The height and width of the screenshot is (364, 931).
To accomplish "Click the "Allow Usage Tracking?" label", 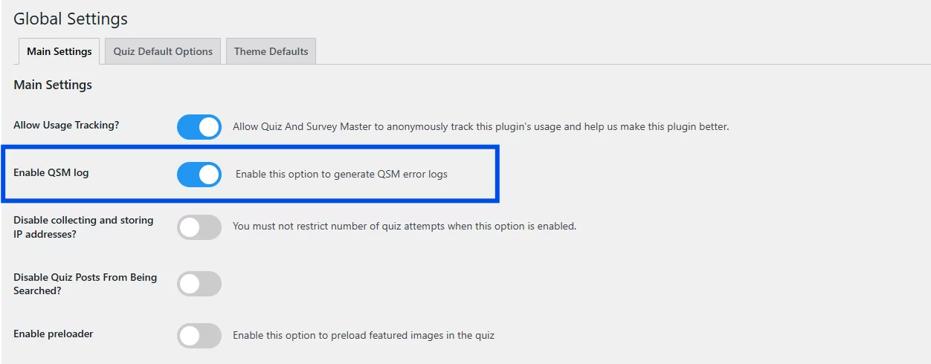I will click(66, 125).
